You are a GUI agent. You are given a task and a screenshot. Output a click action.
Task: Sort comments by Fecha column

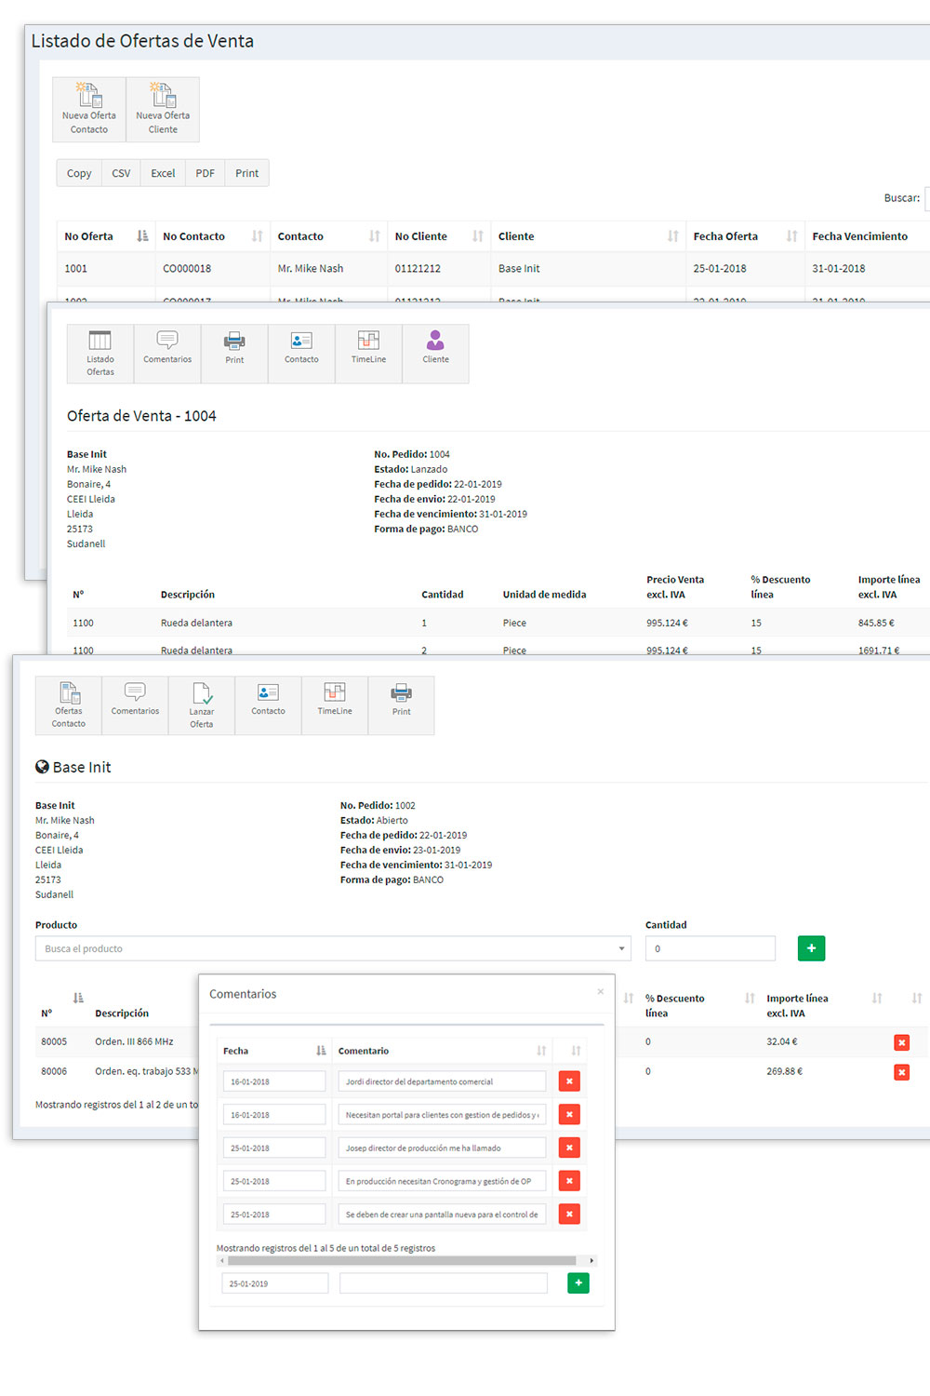click(321, 1051)
